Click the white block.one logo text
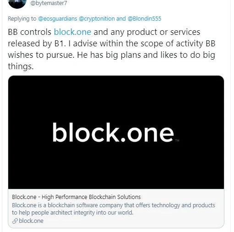This screenshot has width=234, height=232. click(x=113, y=133)
